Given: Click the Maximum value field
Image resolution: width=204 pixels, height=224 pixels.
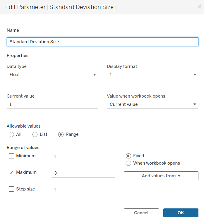Looking at the screenshot, I should [83, 173].
